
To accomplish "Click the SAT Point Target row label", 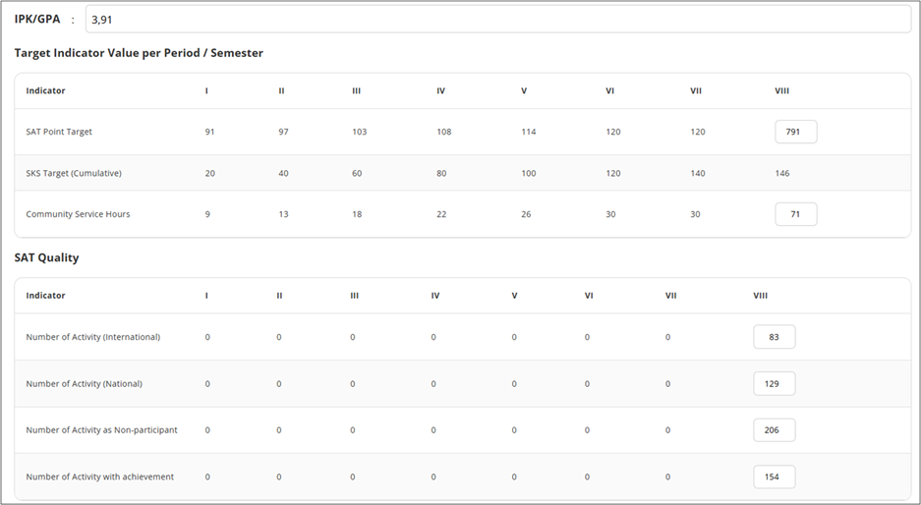I will pos(59,132).
